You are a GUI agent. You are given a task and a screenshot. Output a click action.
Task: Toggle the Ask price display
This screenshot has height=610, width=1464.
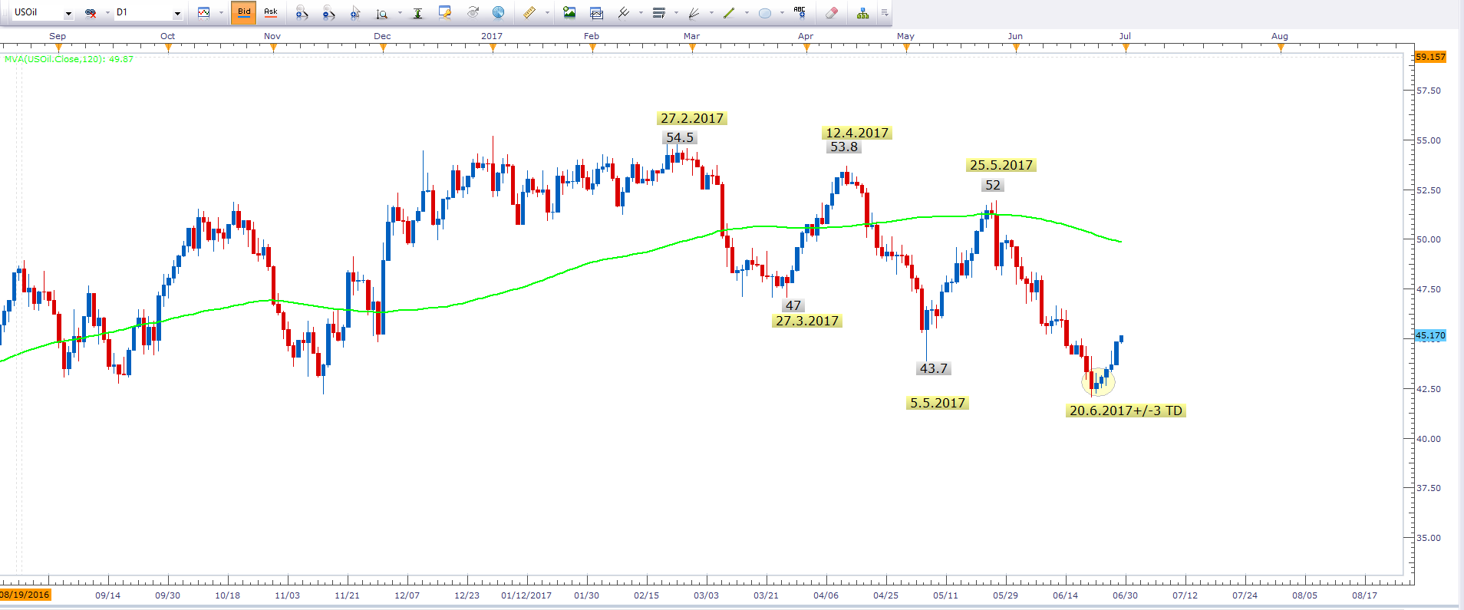(271, 12)
